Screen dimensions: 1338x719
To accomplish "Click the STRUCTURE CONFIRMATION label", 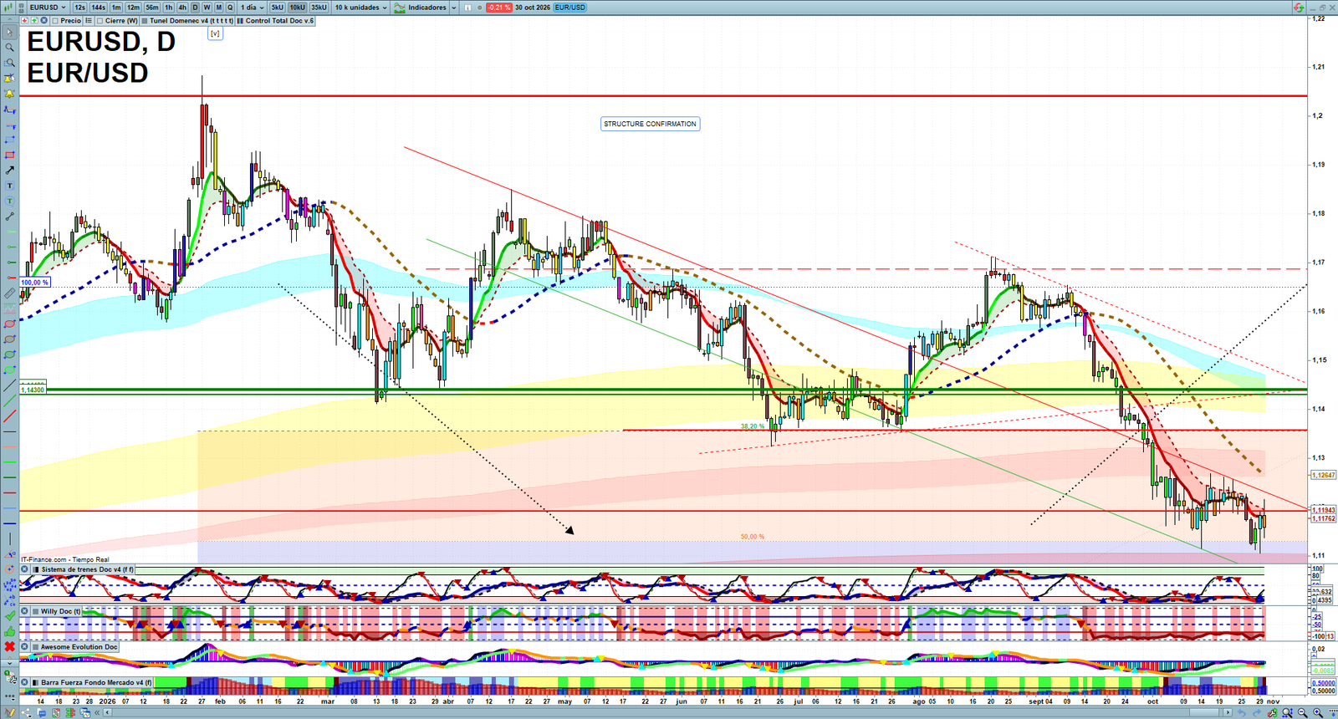I will (650, 124).
